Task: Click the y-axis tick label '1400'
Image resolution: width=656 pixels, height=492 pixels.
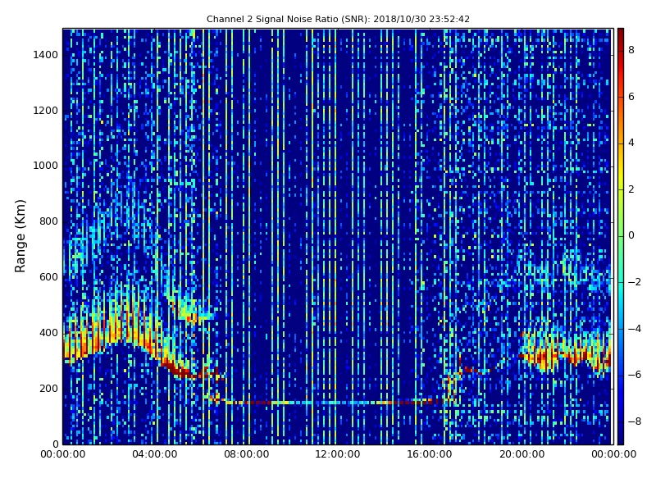Action: [x=46, y=55]
